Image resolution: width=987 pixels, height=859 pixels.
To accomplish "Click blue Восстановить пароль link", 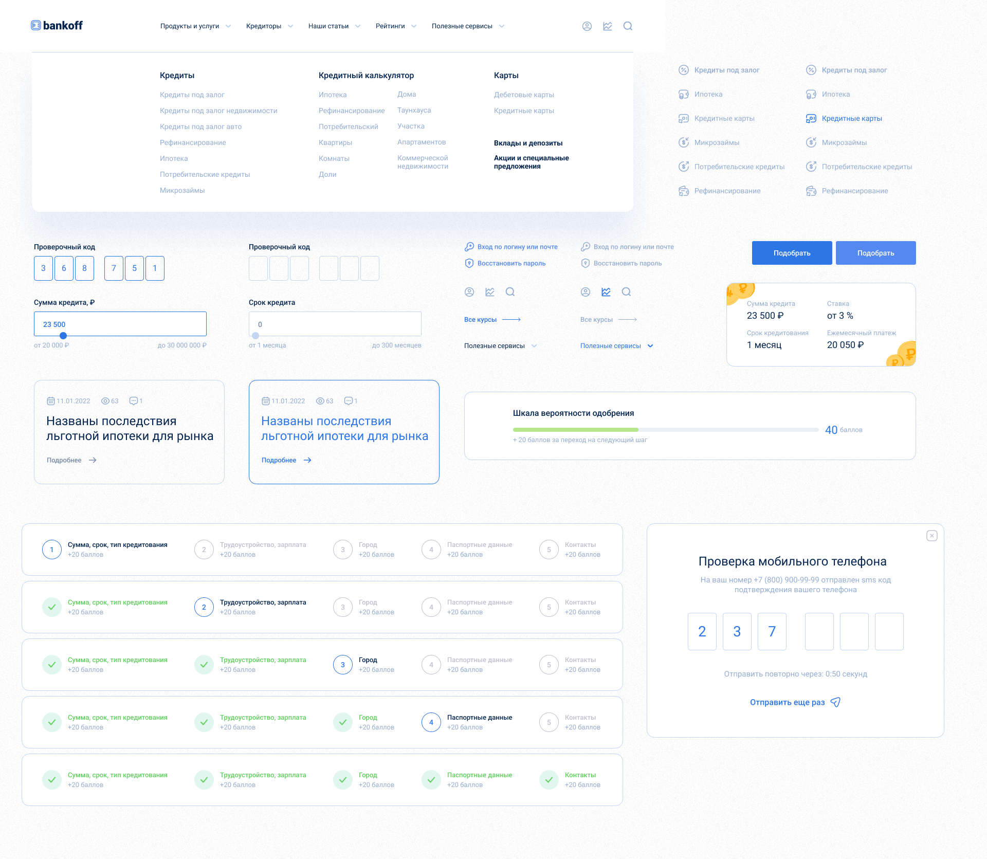I will 511,263.
